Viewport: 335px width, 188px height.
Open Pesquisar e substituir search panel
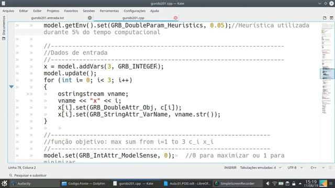pos(30,175)
